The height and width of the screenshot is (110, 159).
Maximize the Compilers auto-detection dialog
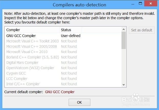tap(140, 4)
